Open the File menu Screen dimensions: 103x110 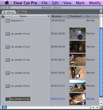pyautogui.click(x=44, y=3)
